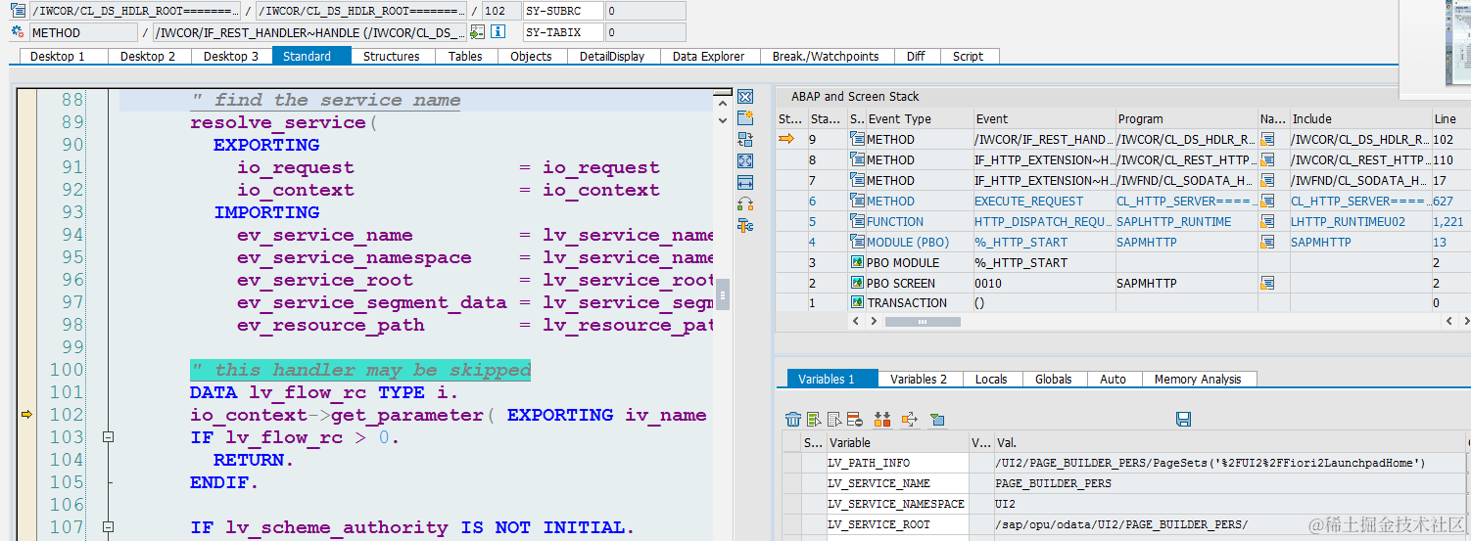
Task: Click the new tool icon beside editor
Action: click(x=745, y=118)
